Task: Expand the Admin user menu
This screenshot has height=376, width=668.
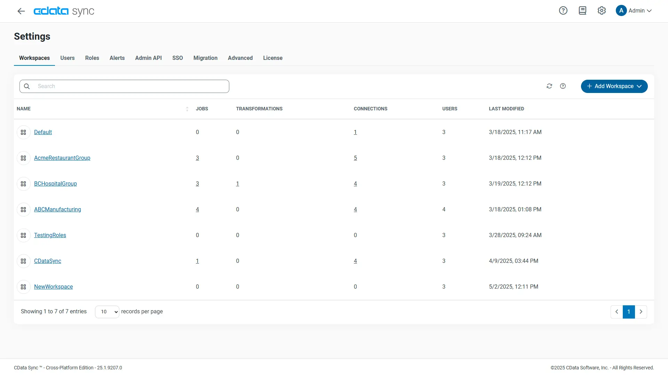Action: [634, 10]
